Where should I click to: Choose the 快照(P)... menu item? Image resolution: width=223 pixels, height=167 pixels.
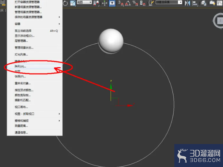[35, 77]
